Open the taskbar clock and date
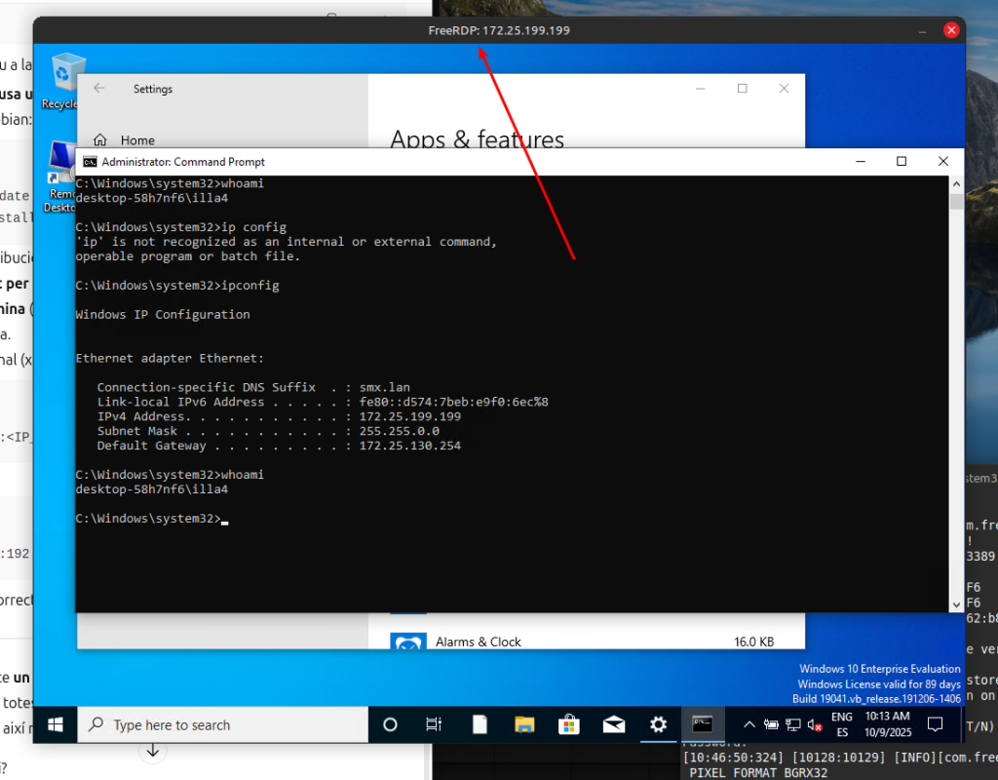This screenshot has height=780, width=998. (887, 724)
